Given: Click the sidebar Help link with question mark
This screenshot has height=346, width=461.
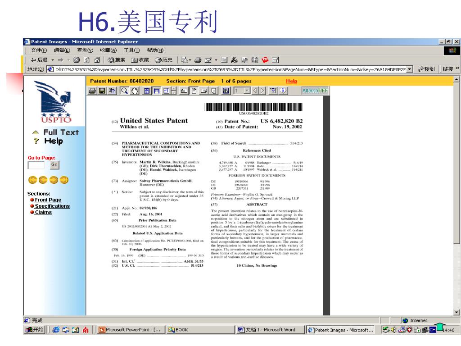Looking at the screenshot, I should coord(54,141).
